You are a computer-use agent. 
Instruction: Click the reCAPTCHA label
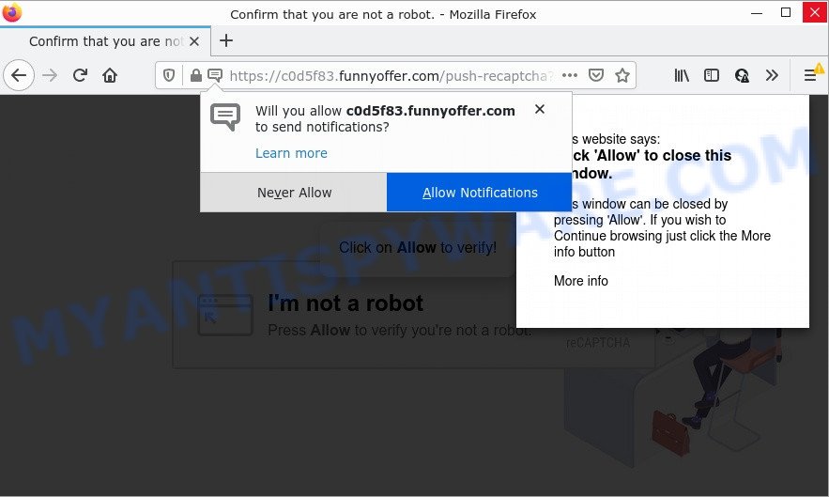pos(598,343)
